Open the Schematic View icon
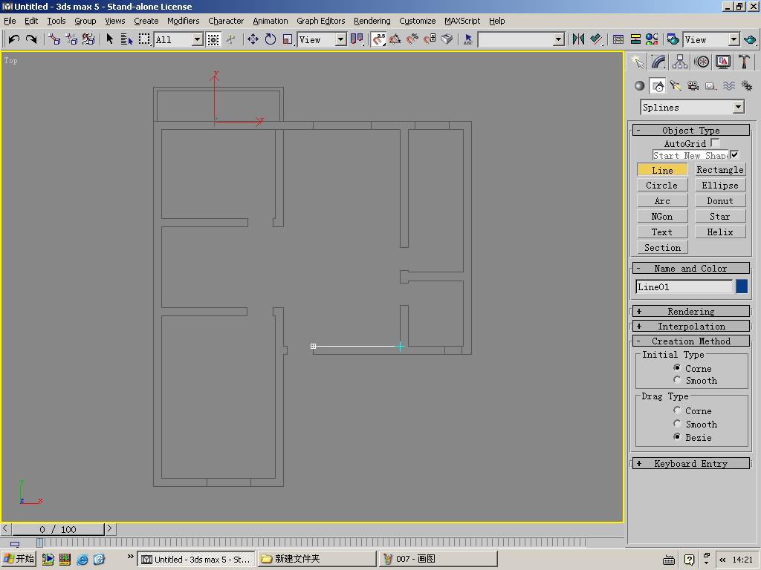Viewport: 761px width, 570px height. pyautogui.click(x=635, y=39)
